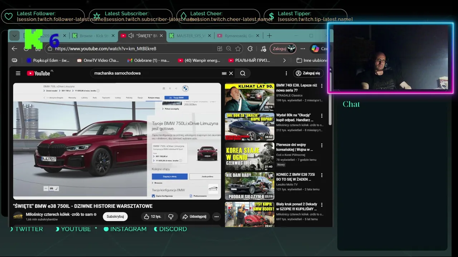
Task: Click the Zaloguj browser profile button
Action: pos(283,49)
